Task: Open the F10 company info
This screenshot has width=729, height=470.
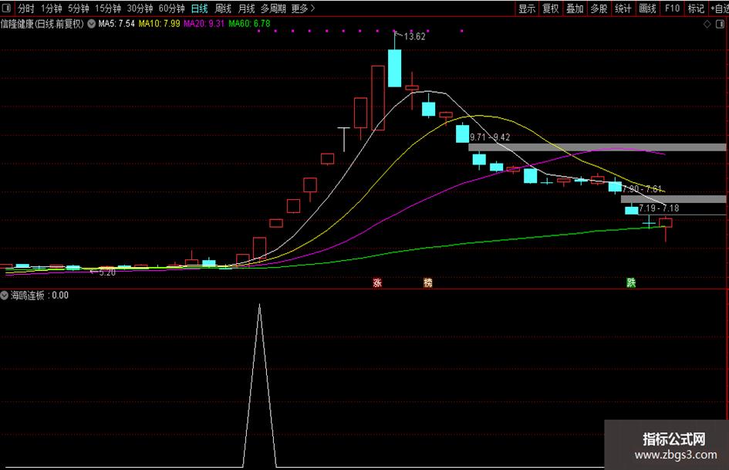Action: click(x=672, y=8)
